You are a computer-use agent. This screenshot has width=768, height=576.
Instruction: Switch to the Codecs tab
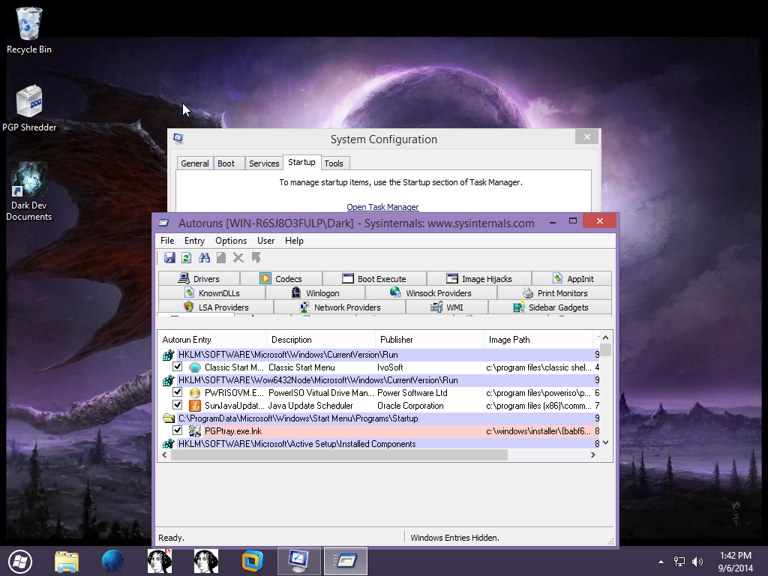[281, 279]
